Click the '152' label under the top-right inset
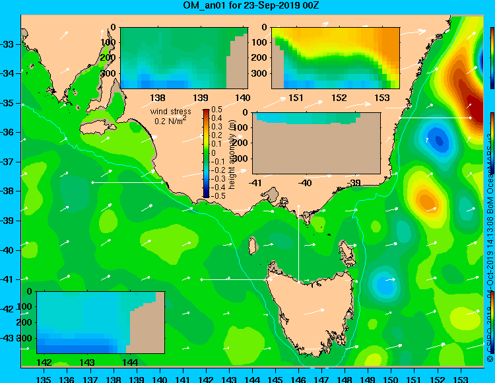 click(x=339, y=98)
